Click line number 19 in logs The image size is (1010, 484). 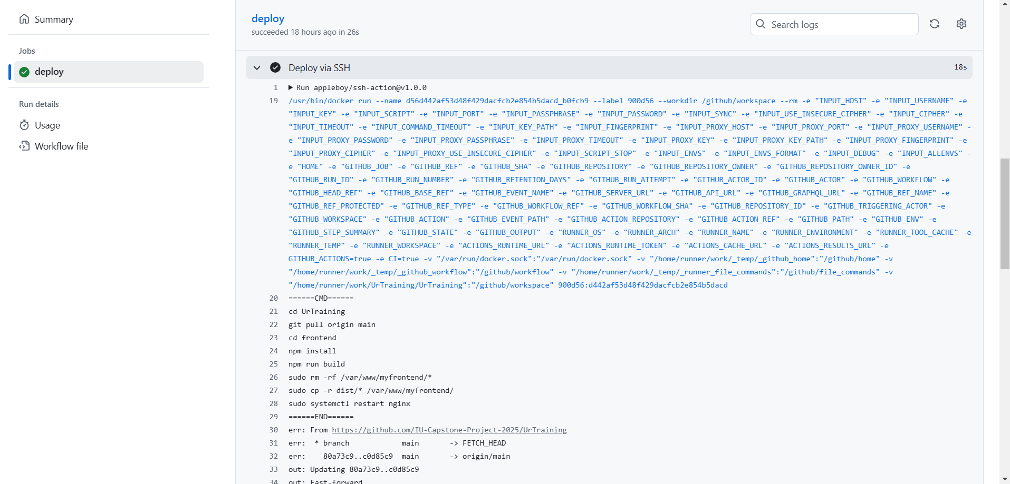[x=274, y=101]
